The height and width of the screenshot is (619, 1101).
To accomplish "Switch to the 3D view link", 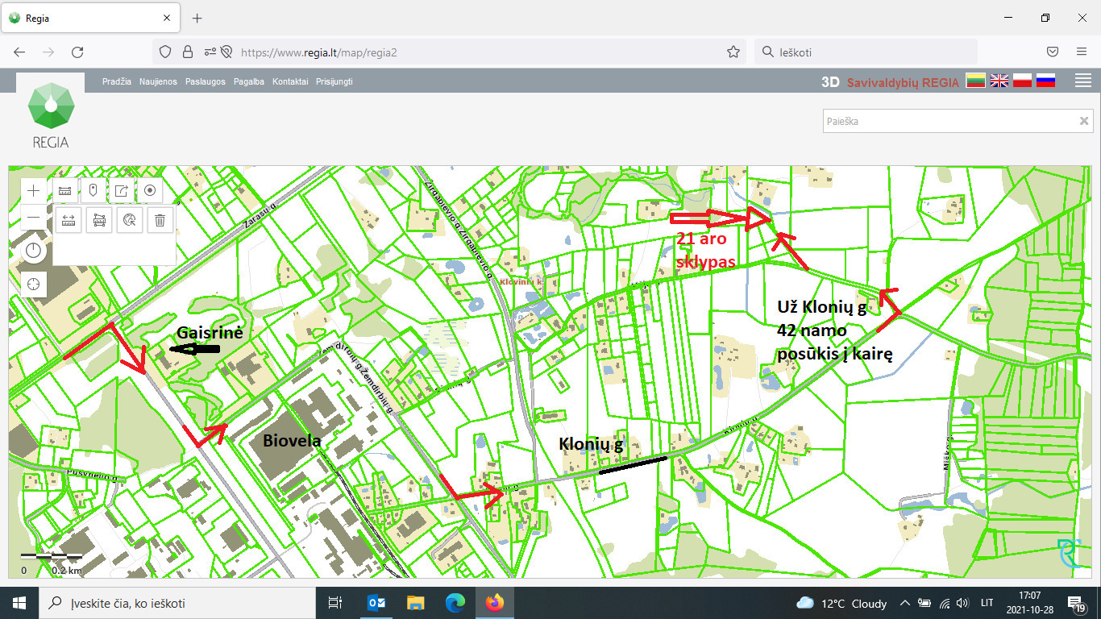I will point(830,81).
